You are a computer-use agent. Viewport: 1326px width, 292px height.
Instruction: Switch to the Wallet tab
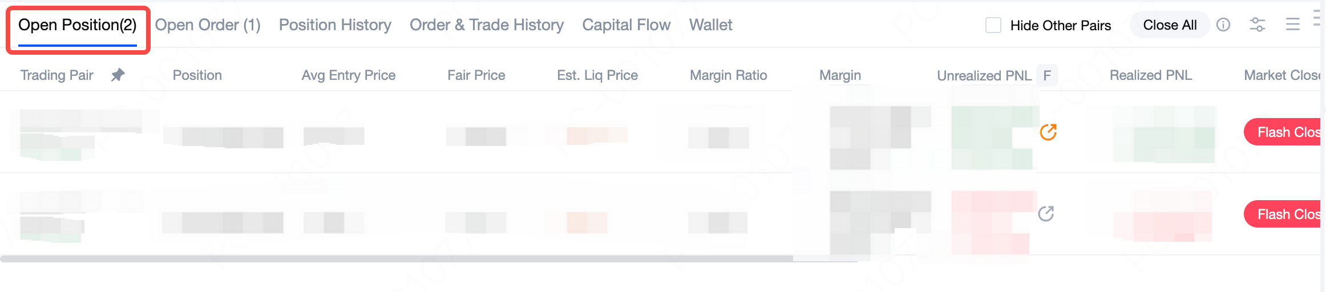[x=710, y=25]
